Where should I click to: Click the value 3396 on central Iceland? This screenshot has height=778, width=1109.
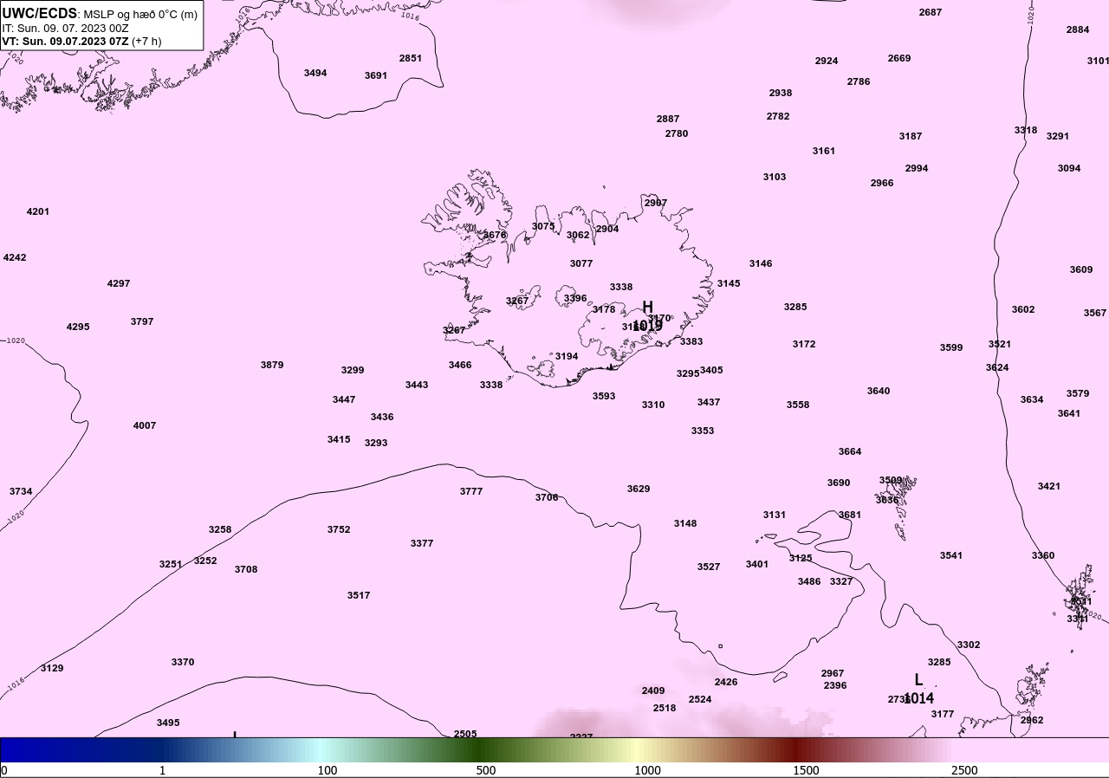(x=575, y=298)
